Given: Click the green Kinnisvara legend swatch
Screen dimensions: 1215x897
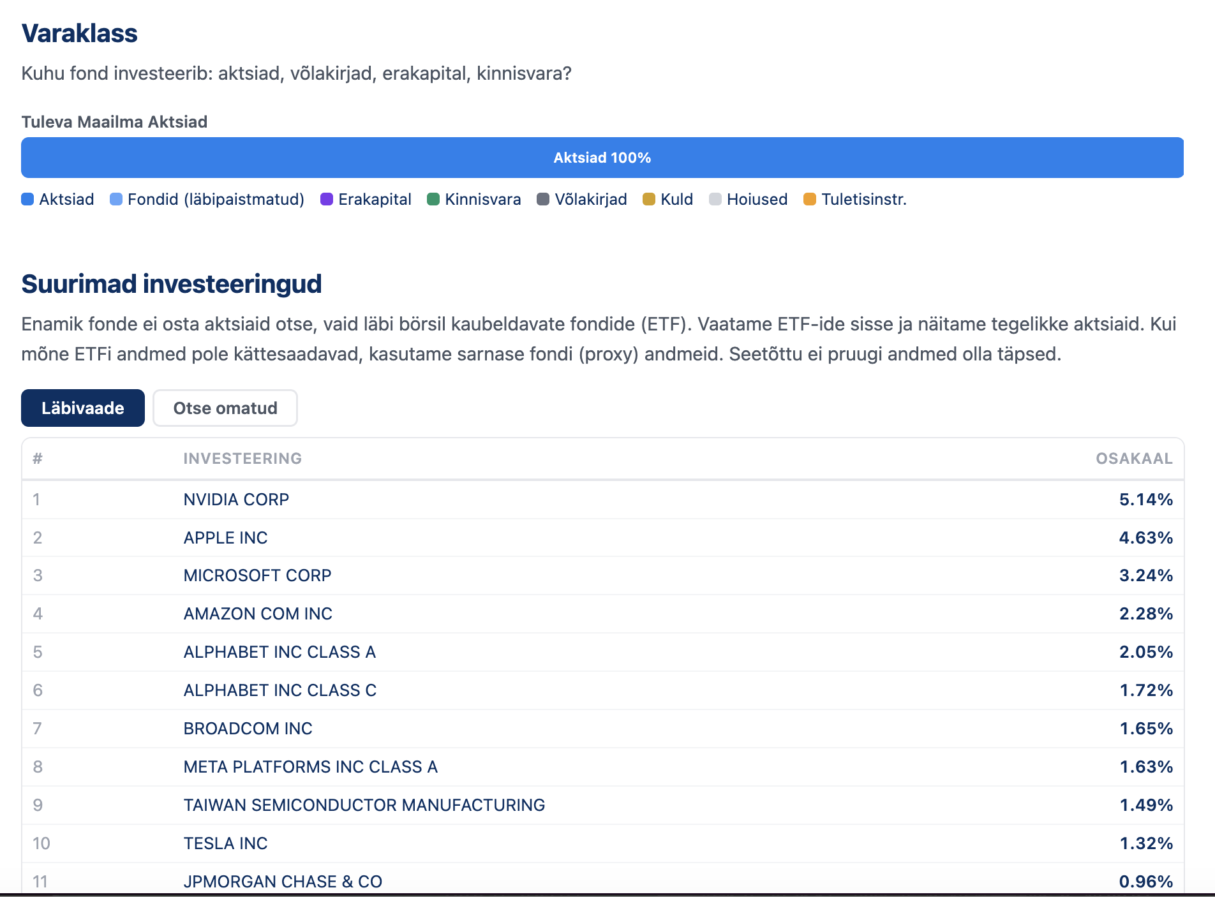Looking at the screenshot, I should coord(433,200).
